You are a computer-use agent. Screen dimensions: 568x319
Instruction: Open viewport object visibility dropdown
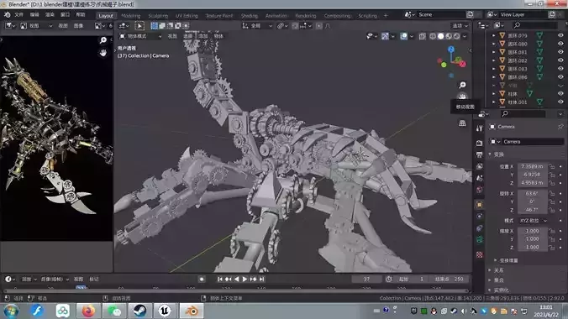pyautogui.click(x=371, y=36)
